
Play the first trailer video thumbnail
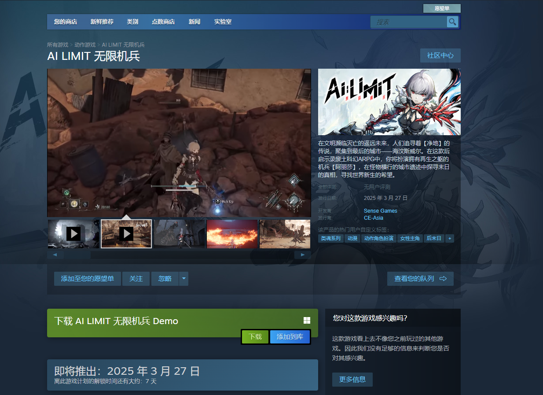tap(73, 234)
